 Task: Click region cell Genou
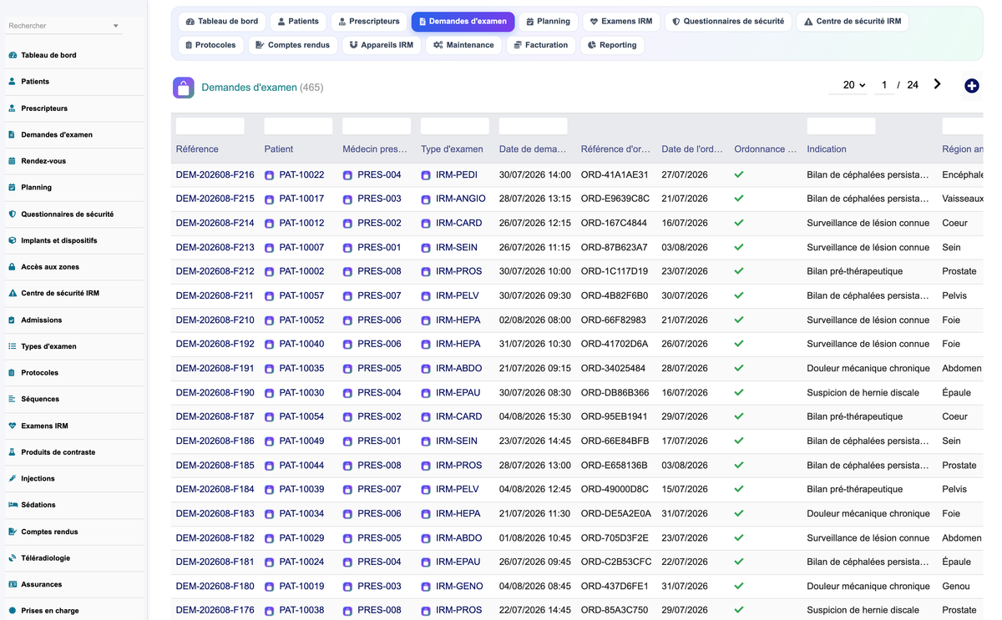point(955,587)
